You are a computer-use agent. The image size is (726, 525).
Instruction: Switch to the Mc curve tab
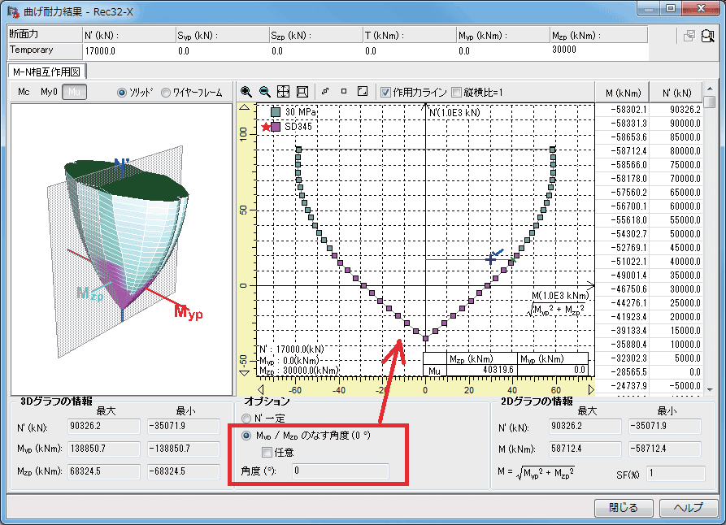tap(24, 92)
